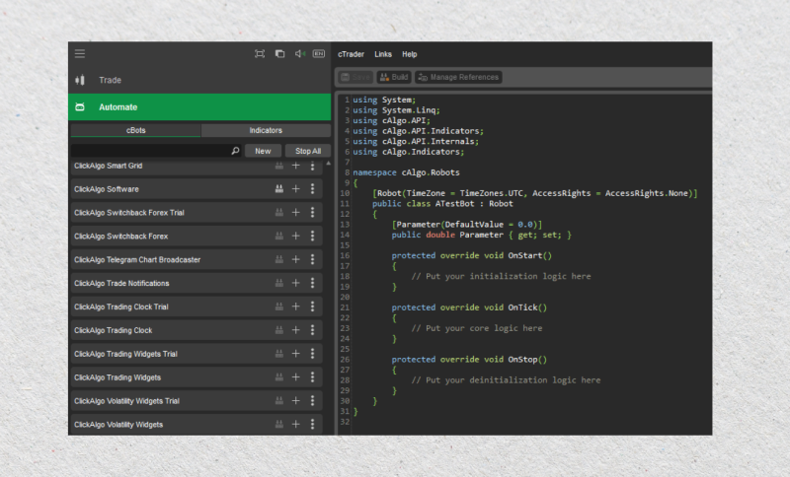Click build icon for ClickAlgo Trading Widgets Trial
Screen dimensions: 790x477
click(278, 354)
